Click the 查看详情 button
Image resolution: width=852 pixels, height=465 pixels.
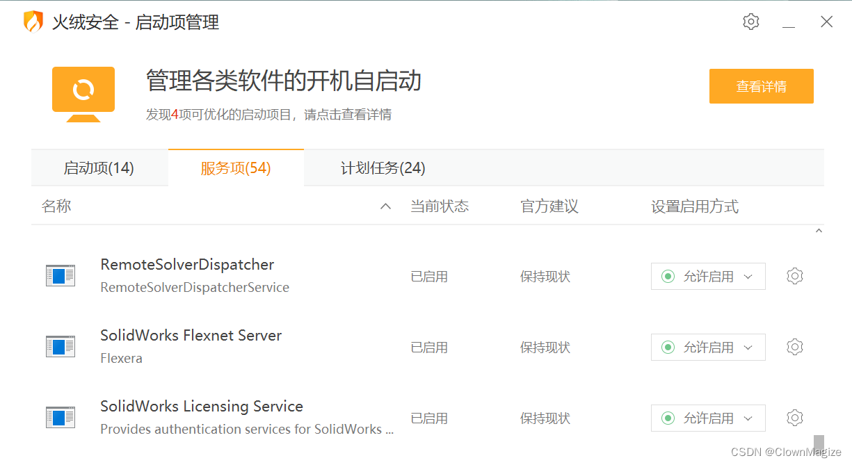pyautogui.click(x=761, y=87)
